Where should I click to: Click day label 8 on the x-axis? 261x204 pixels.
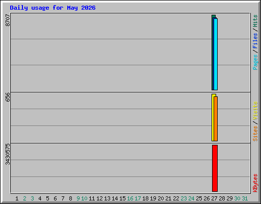(70, 198)
